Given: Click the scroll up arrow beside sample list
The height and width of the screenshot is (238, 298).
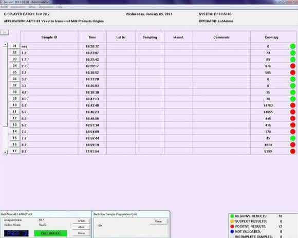Looking at the screenshot, I should [5, 45].
